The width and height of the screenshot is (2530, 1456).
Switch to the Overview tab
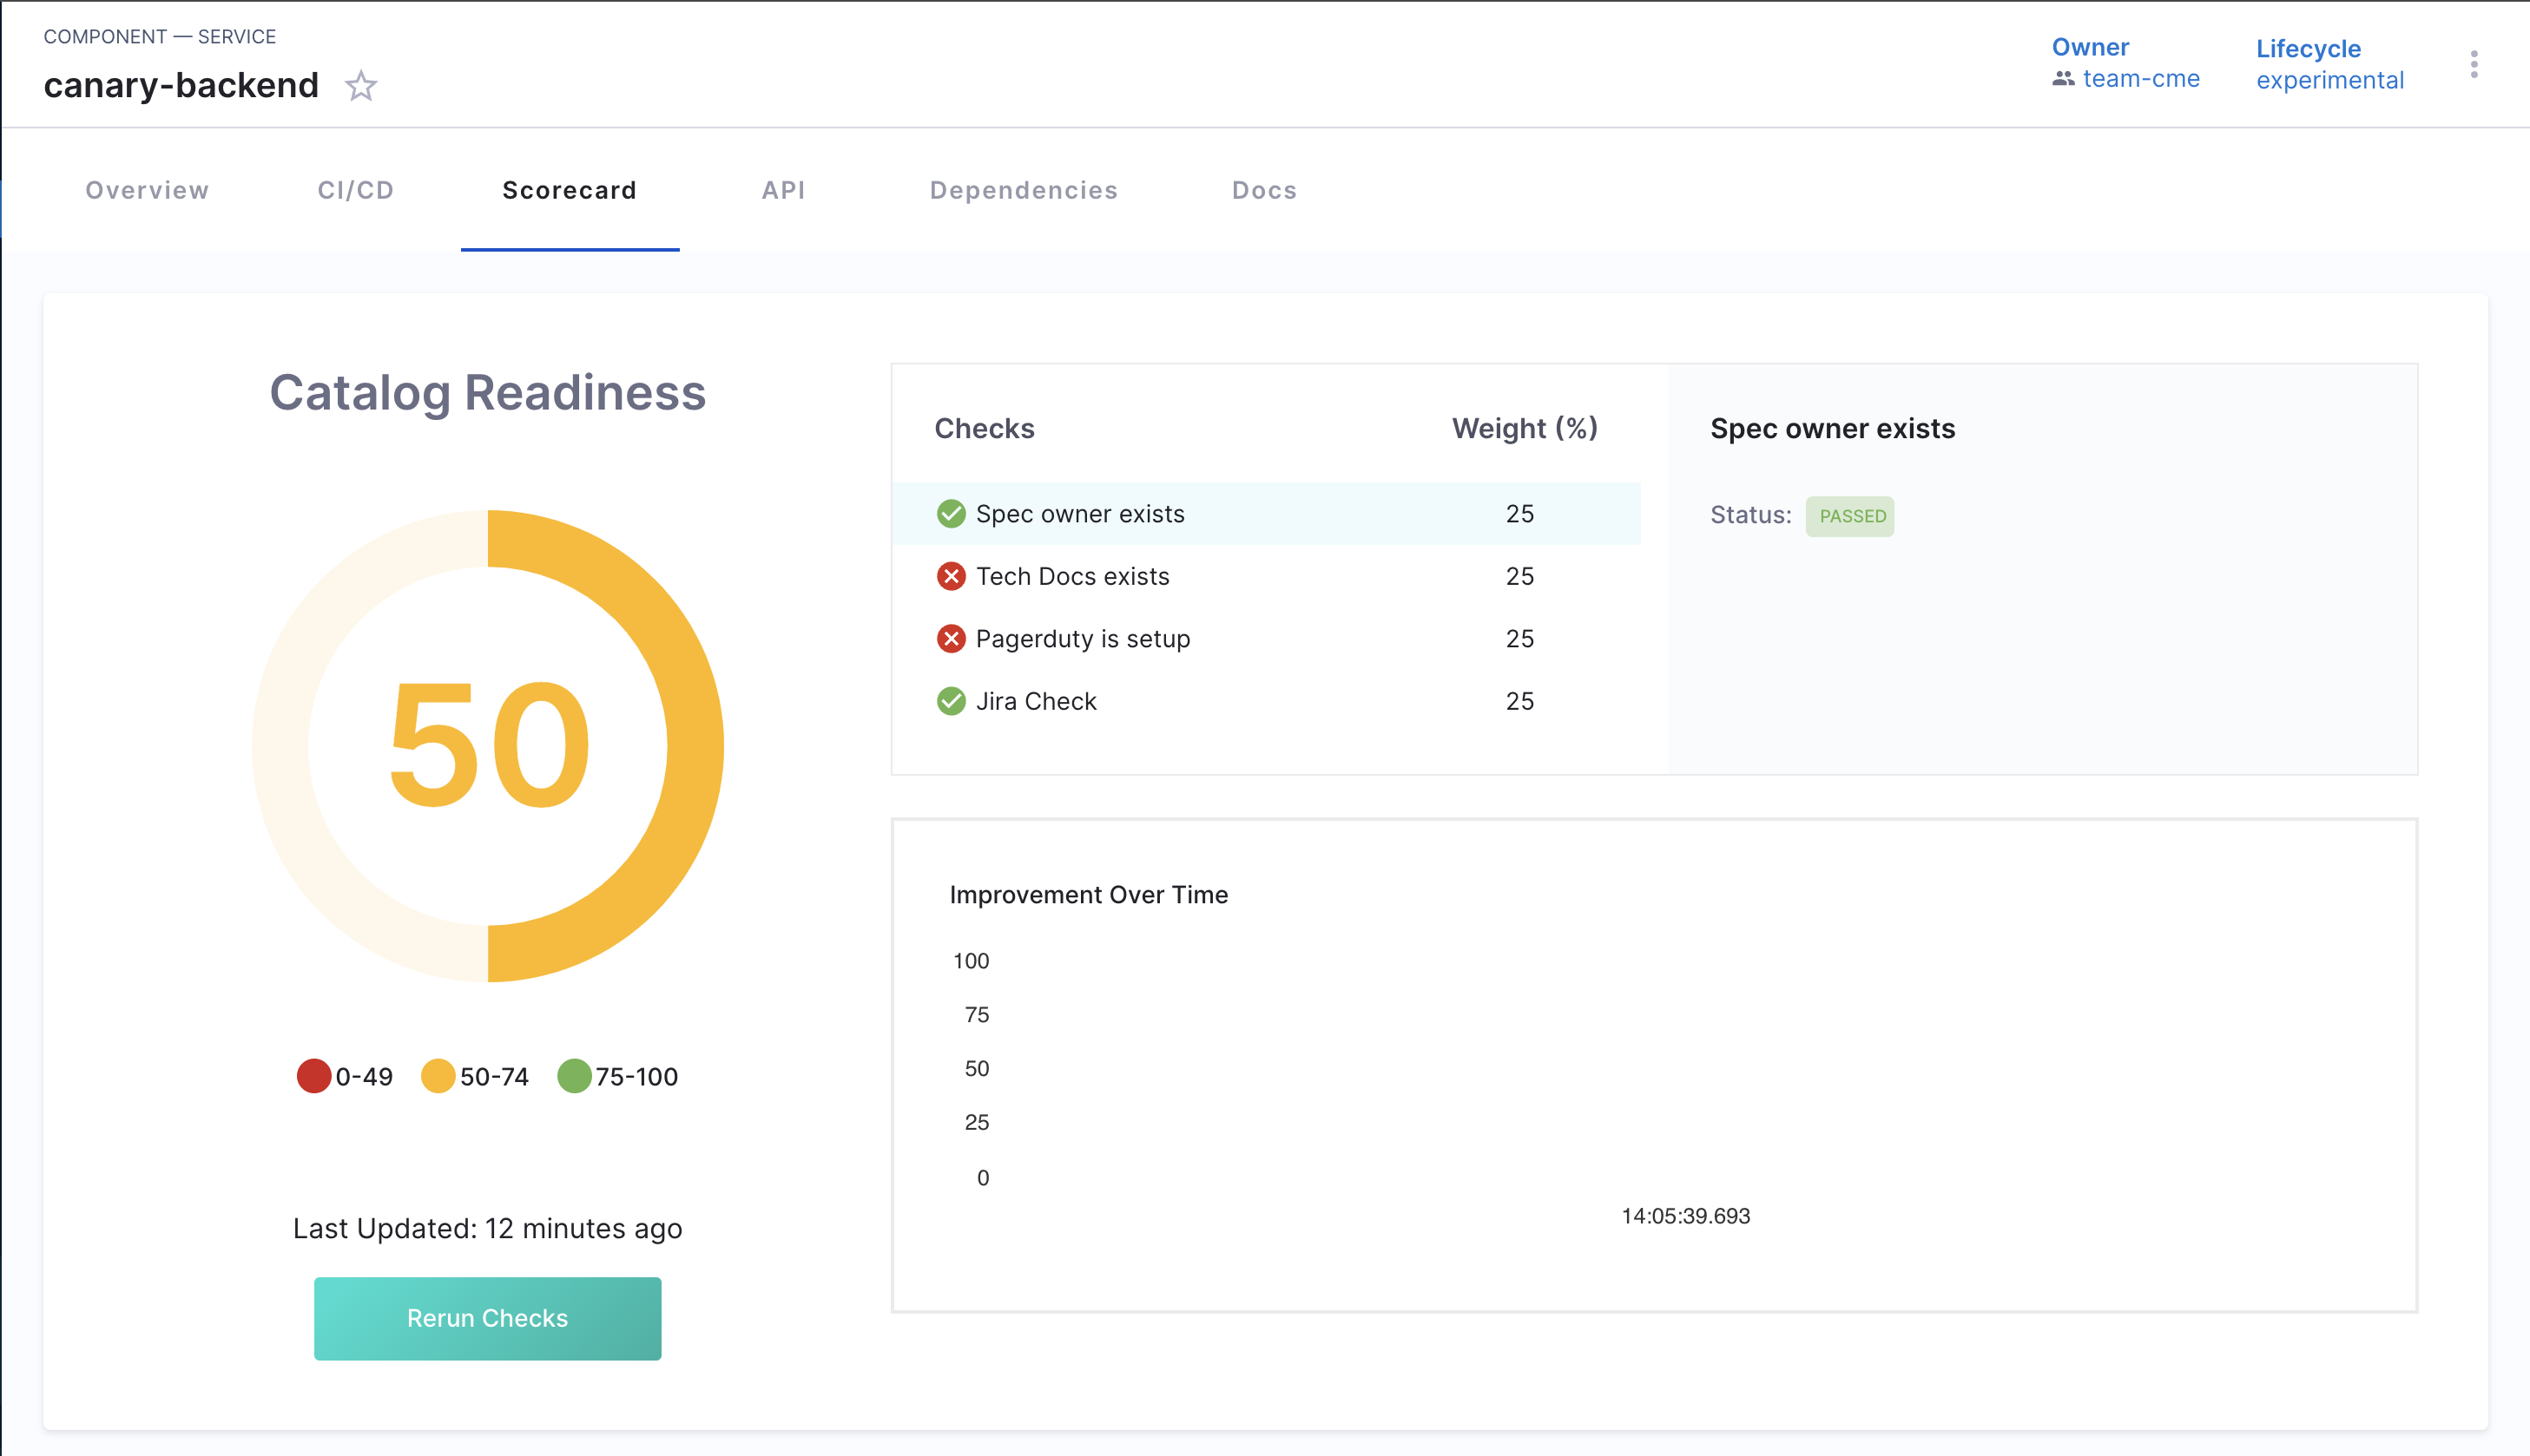click(x=147, y=190)
